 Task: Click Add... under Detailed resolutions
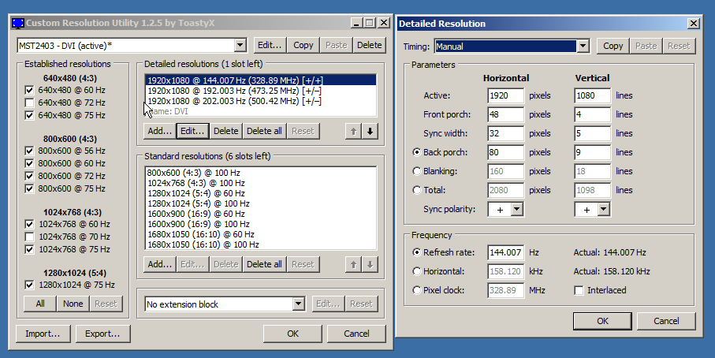[159, 131]
